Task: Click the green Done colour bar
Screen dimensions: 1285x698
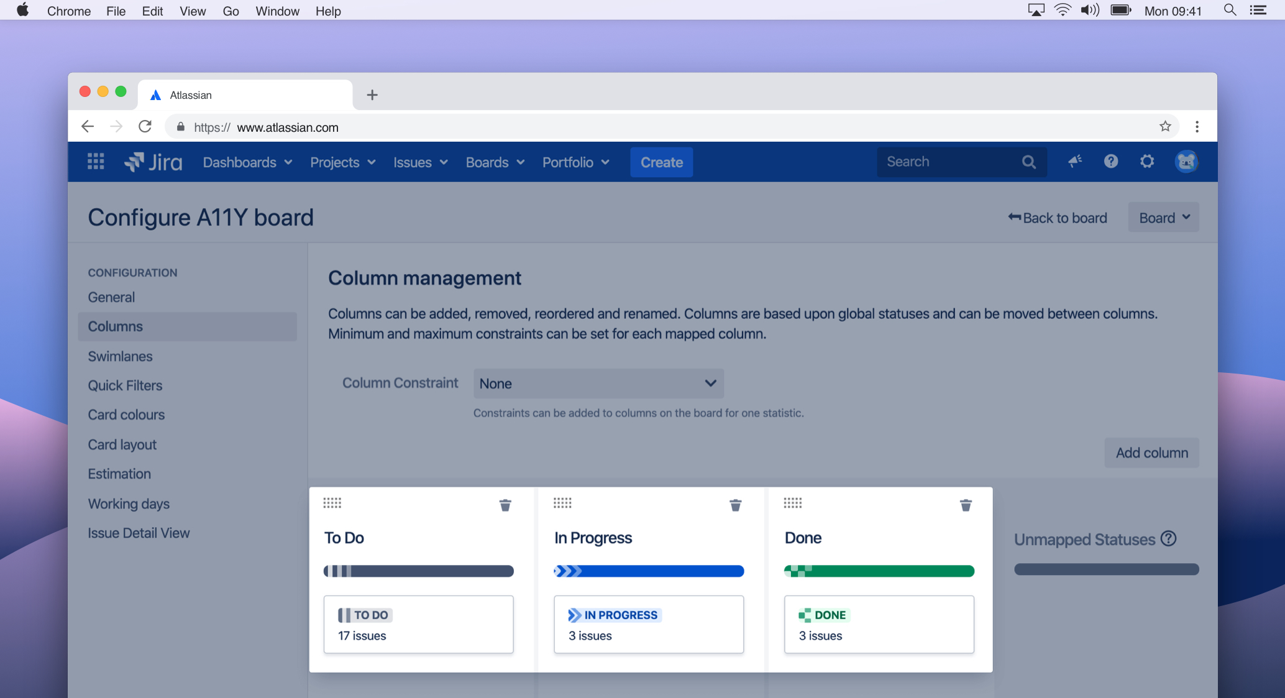Action: tap(879, 571)
